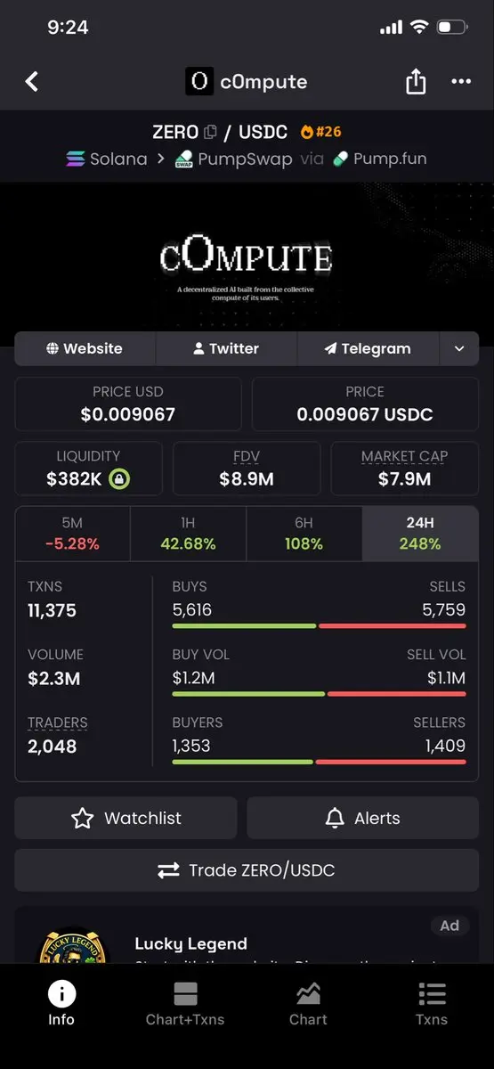The image size is (494, 1069).
Task: Open the share icon at top
Action: [x=416, y=82]
